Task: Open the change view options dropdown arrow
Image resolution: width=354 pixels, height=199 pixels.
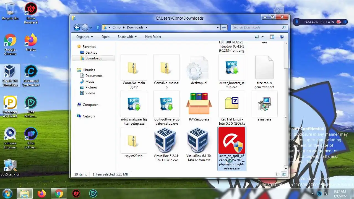Action: click(x=262, y=37)
